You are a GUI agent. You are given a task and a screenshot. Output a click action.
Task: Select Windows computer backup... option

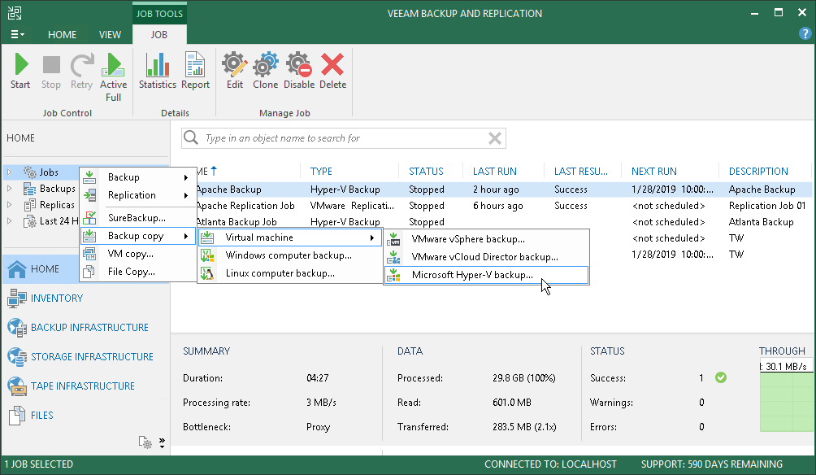click(290, 255)
